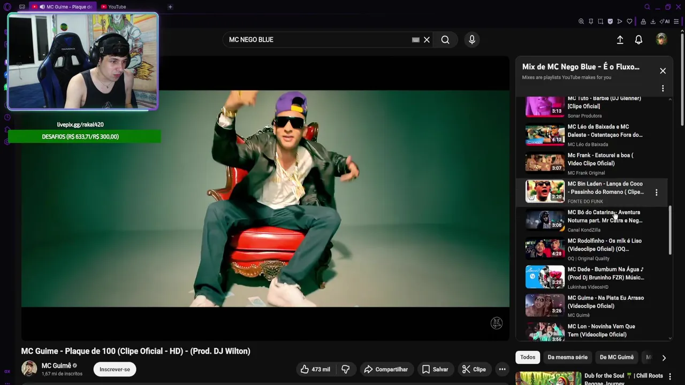Open more actions ellipsis beside Clipe

502,369
